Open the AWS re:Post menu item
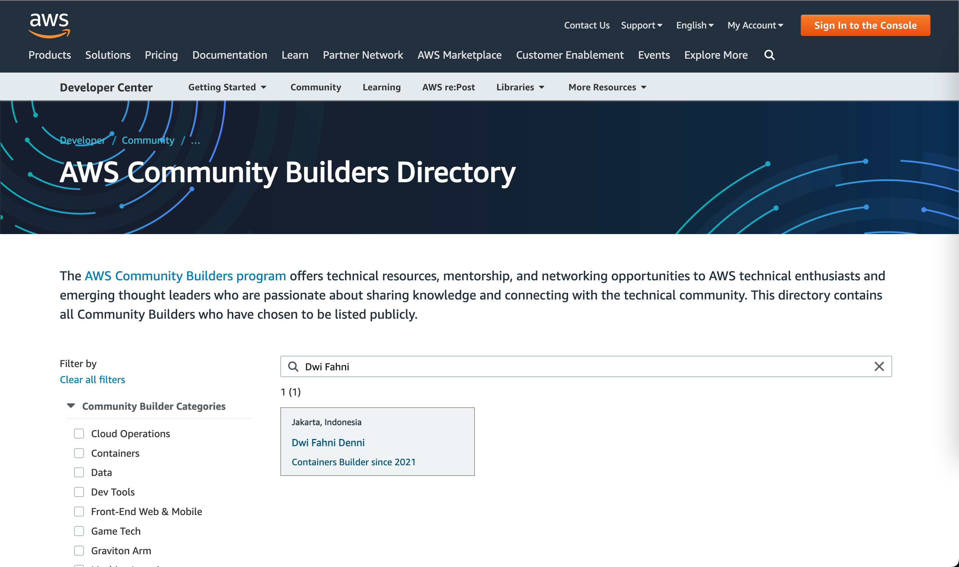Viewport: 959px width, 567px height. point(448,87)
